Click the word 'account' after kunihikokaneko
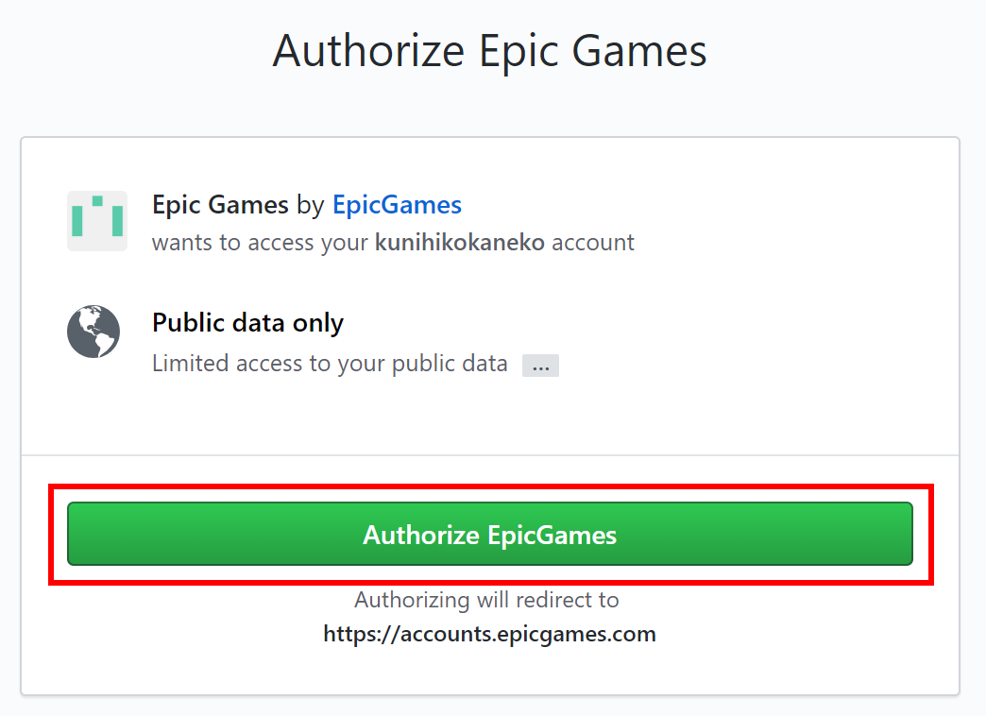986x716 pixels. [593, 242]
